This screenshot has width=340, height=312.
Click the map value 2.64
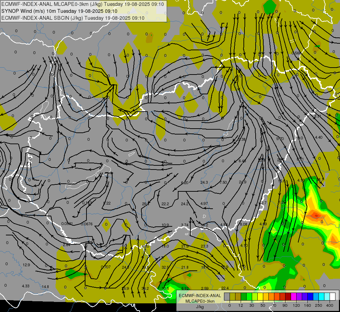[x=67, y=245]
